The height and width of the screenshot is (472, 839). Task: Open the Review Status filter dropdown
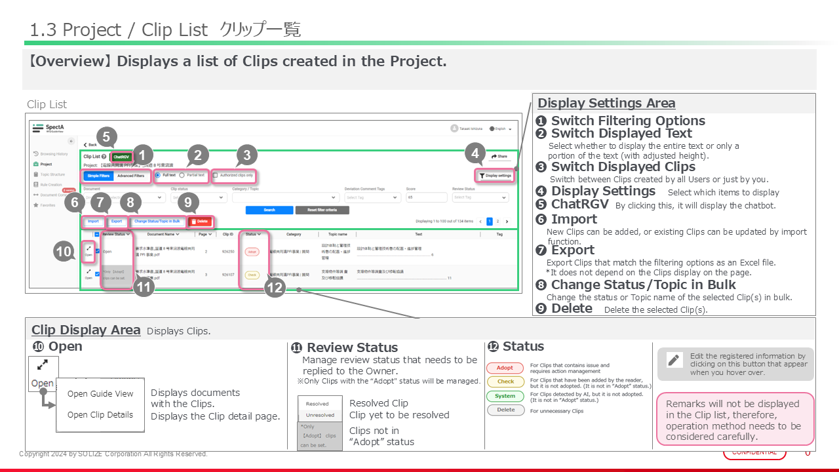tap(480, 197)
